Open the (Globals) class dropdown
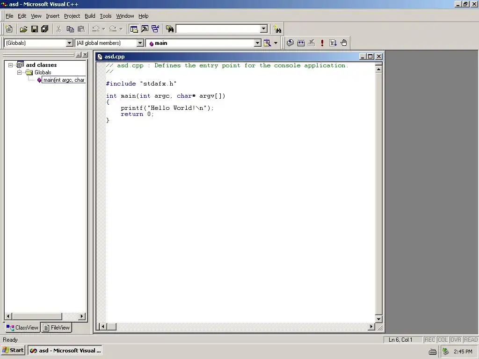Screen dimensions: 479x359 [70, 43]
